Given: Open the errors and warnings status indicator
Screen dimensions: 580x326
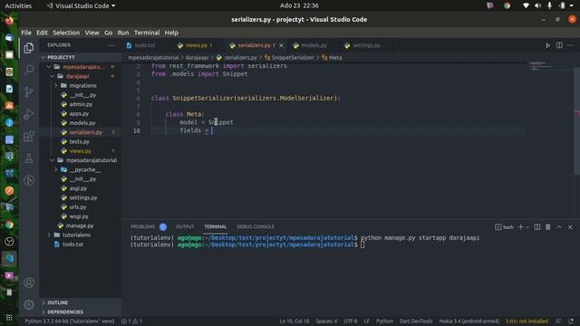Looking at the screenshot, I should pyautogui.click(x=132, y=321).
